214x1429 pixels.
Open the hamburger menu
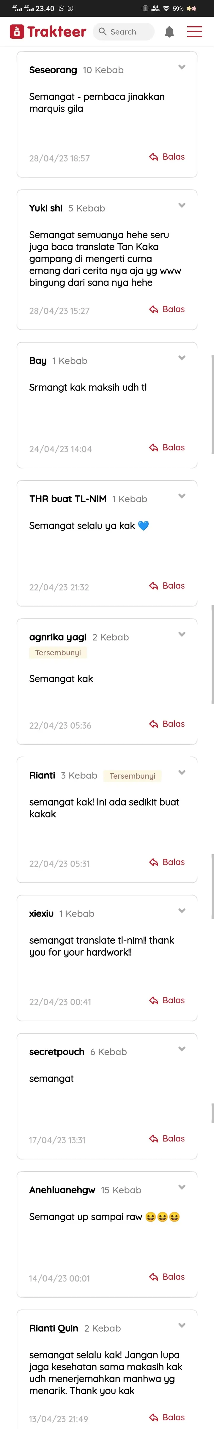pos(194,32)
